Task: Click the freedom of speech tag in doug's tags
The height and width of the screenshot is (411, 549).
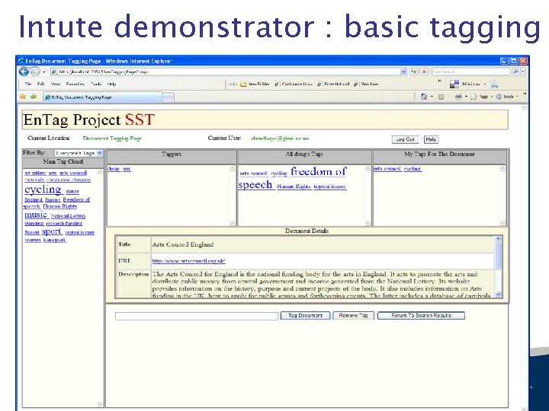Action: tap(292, 178)
